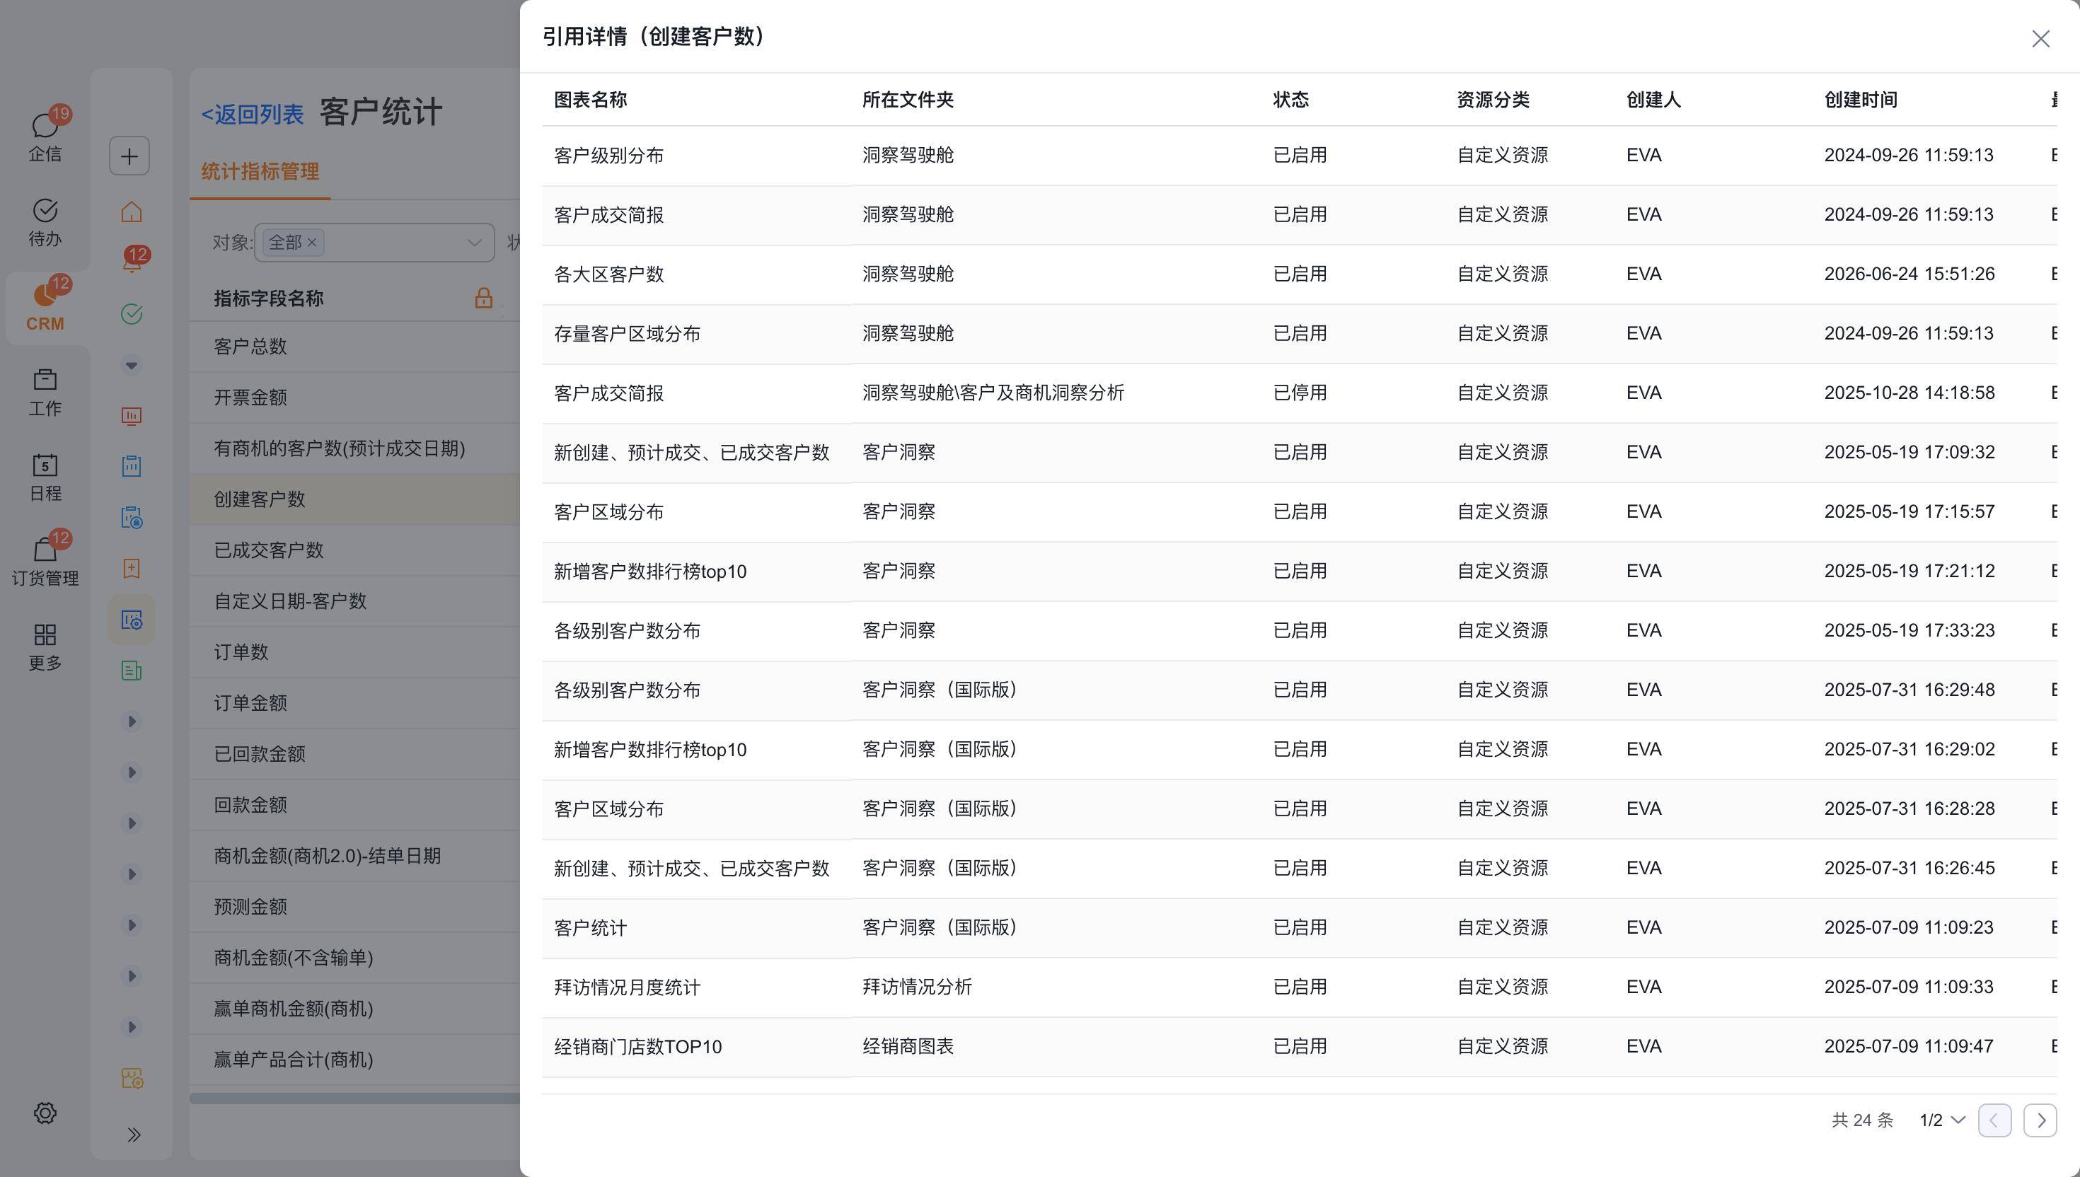Open the page selector 1/2 dropdown
Image resolution: width=2080 pixels, height=1177 pixels.
pyautogui.click(x=1942, y=1120)
